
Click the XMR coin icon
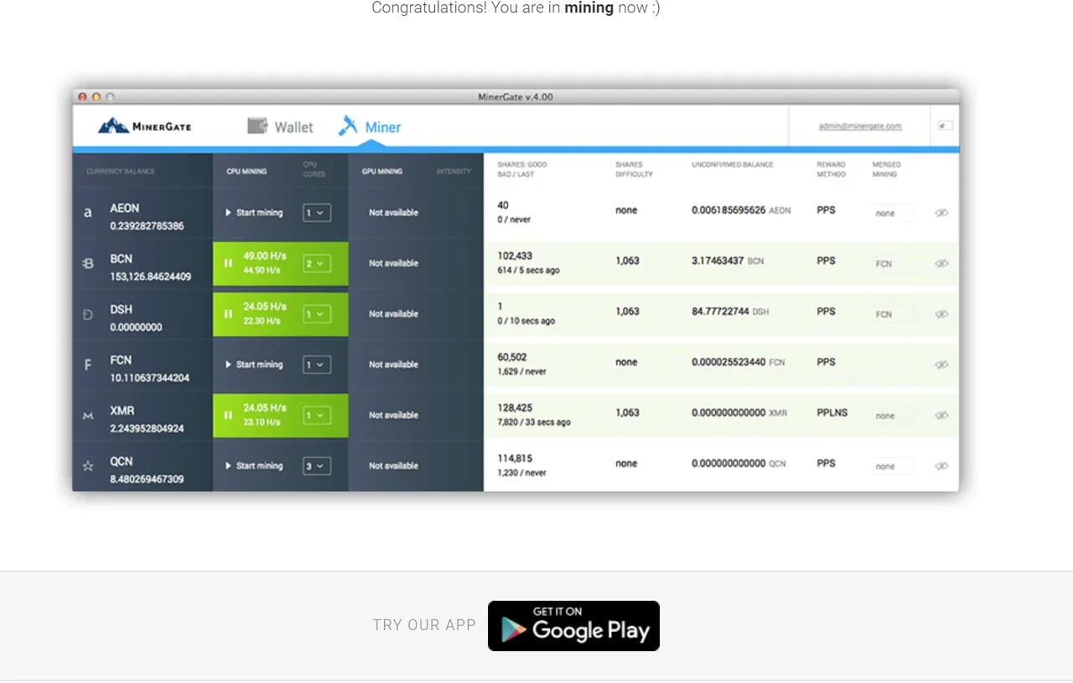[x=88, y=416]
